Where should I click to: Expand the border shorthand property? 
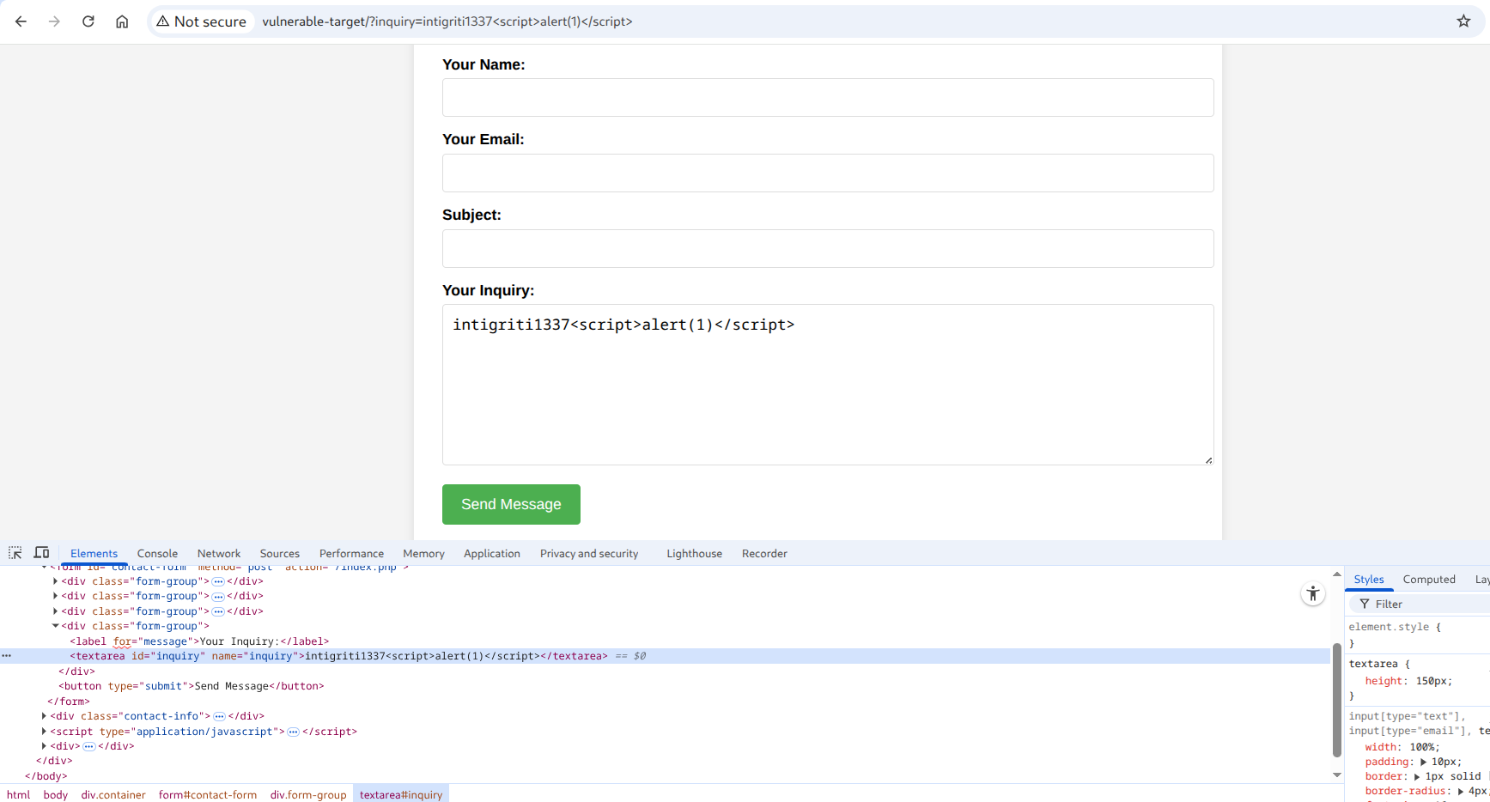(1418, 776)
